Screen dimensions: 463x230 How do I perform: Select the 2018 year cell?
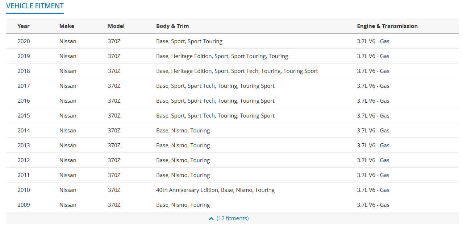click(x=24, y=71)
